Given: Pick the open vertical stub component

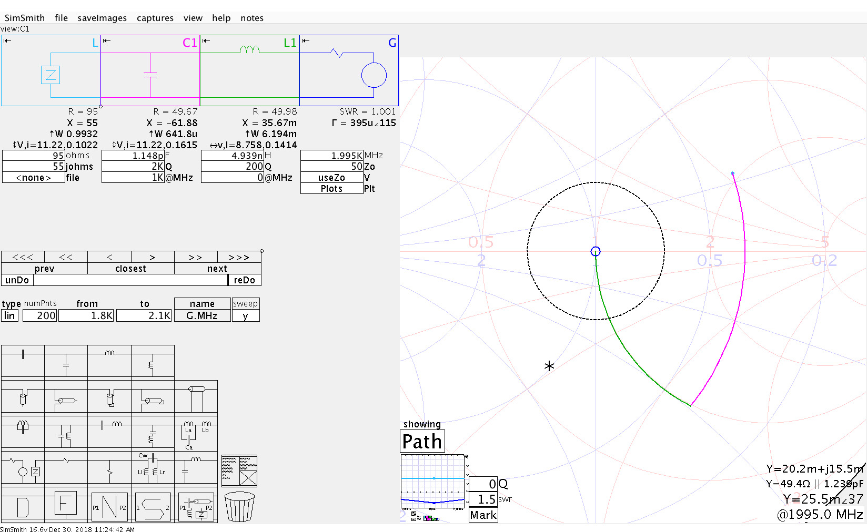Looking at the screenshot, I should (23, 397).
